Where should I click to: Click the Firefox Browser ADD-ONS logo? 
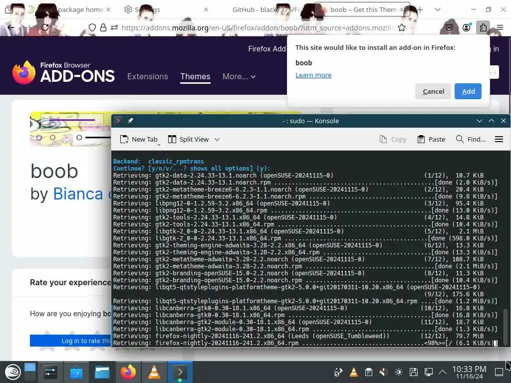coord(63,72)
